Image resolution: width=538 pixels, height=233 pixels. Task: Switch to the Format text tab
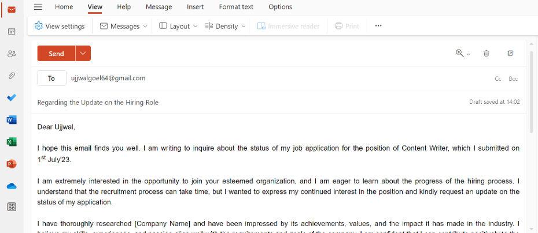(x=236, y=7)
